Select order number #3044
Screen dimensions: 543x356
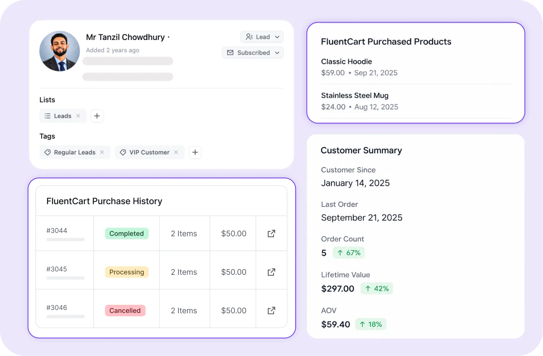pyautogui.click(x=57, y=231)
